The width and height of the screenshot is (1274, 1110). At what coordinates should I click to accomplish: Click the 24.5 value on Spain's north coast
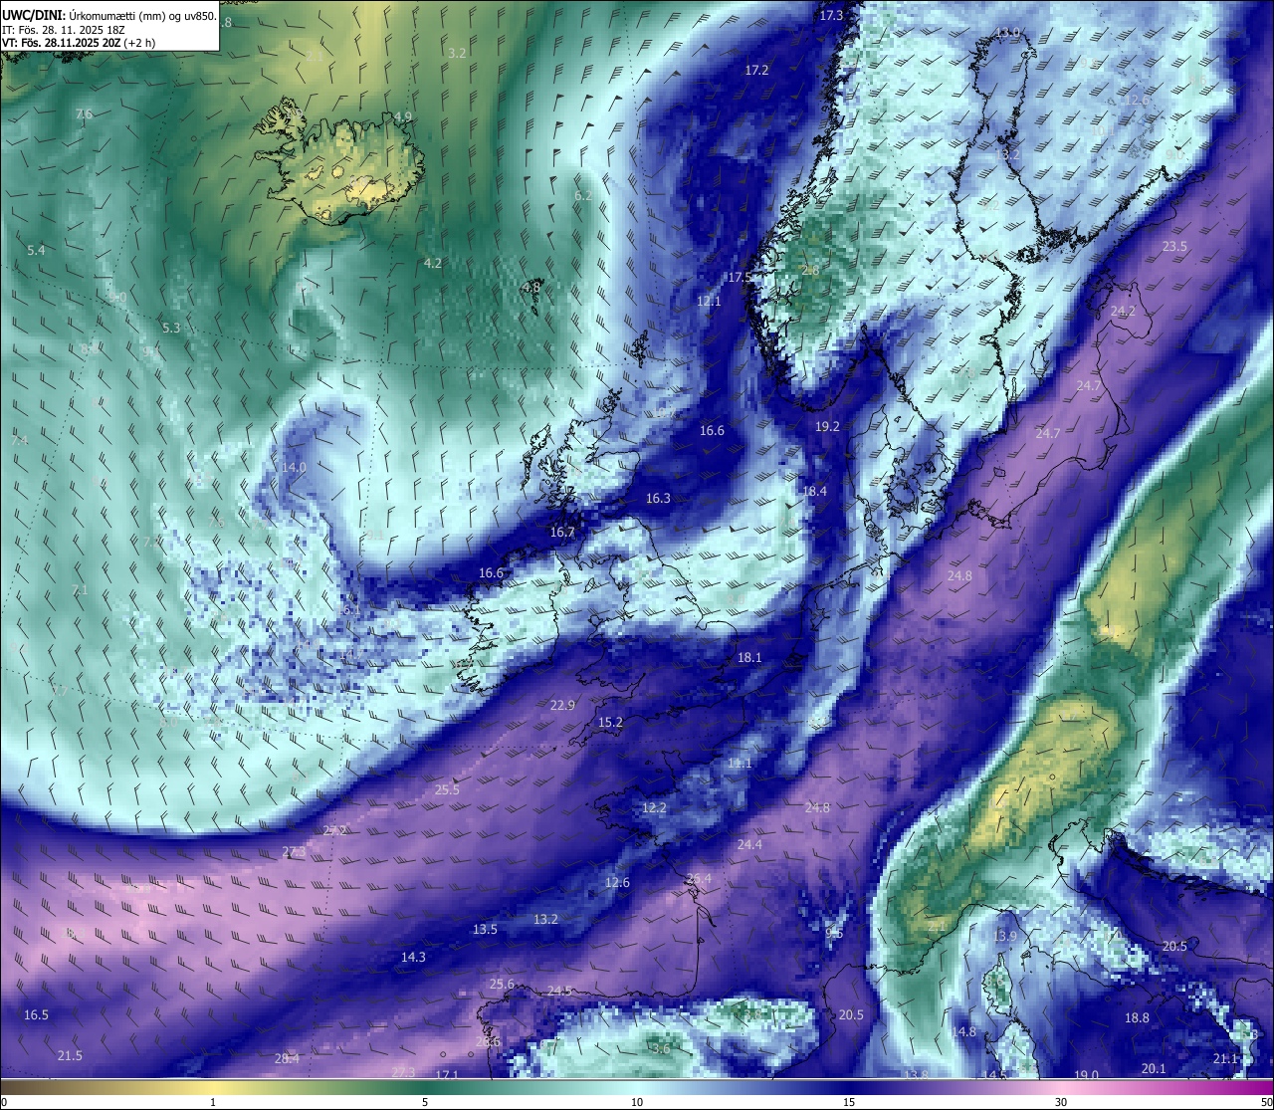[559, 991]
